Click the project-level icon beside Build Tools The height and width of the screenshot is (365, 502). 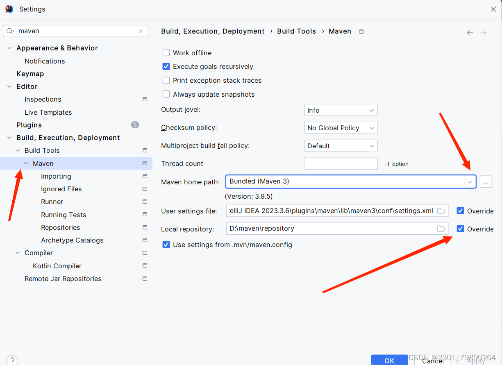tap(145, 150)
